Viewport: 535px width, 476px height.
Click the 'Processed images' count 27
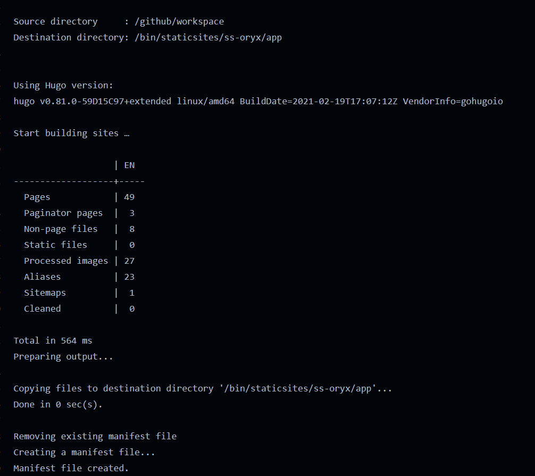[129, 261]
